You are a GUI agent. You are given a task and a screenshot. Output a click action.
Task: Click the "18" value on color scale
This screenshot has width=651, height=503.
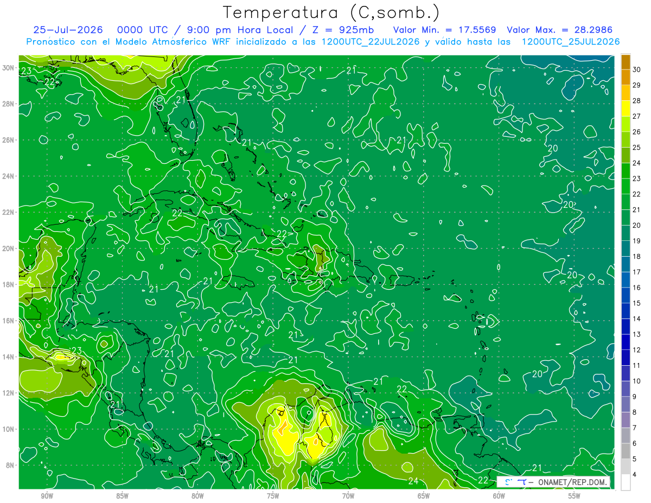click(x=637, y=257)
